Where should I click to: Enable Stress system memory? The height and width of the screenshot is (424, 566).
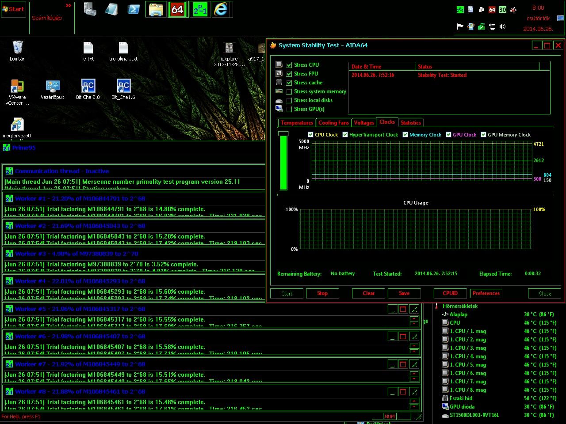289,91
